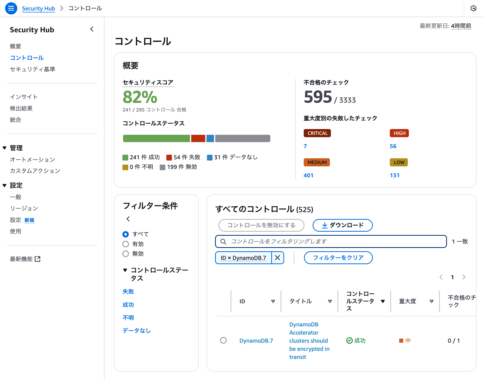Select the 無効 radio option

tap(126, 254)
